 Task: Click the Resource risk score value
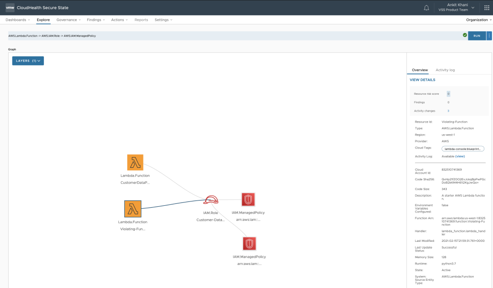pyautogui.click(x=448, y=94)
